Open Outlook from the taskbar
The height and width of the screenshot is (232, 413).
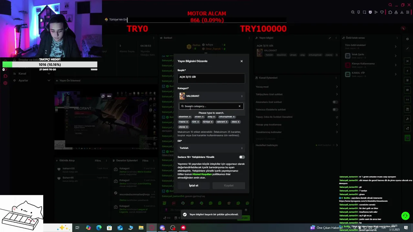120,228
